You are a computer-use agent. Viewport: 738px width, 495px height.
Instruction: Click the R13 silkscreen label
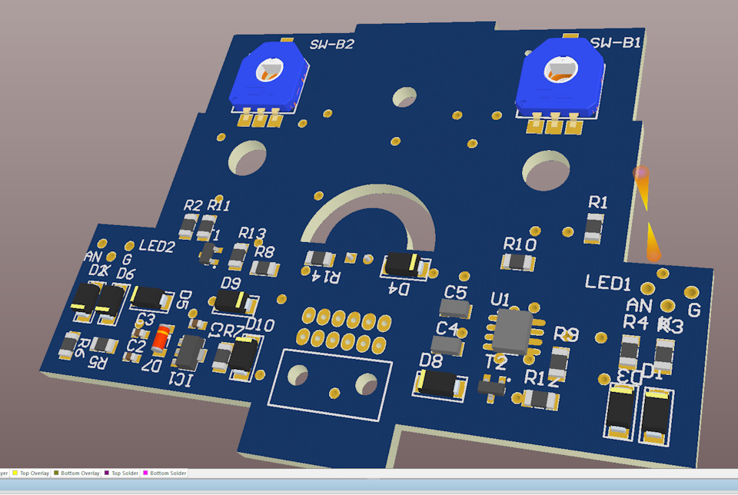tap(252, 234)
